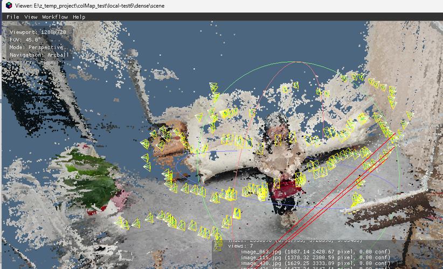
Task: Click the window title path text
Action: coord(90,5)
